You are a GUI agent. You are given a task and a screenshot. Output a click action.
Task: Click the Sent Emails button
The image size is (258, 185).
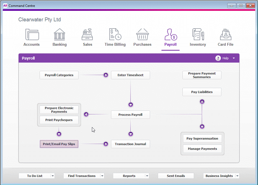click(x=176, y=176)
